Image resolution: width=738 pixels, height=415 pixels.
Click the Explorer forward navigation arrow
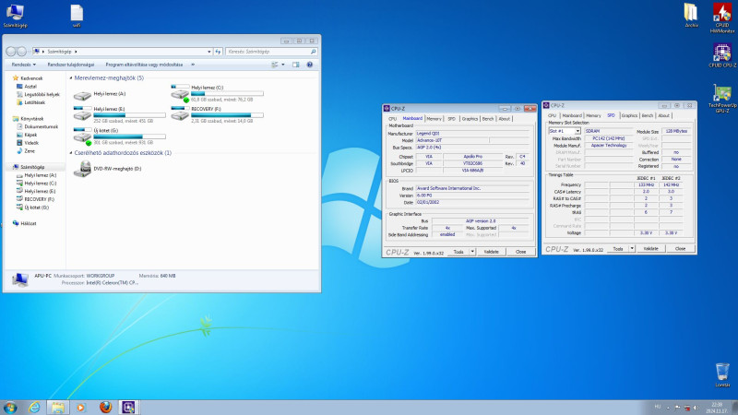[21, 52]
